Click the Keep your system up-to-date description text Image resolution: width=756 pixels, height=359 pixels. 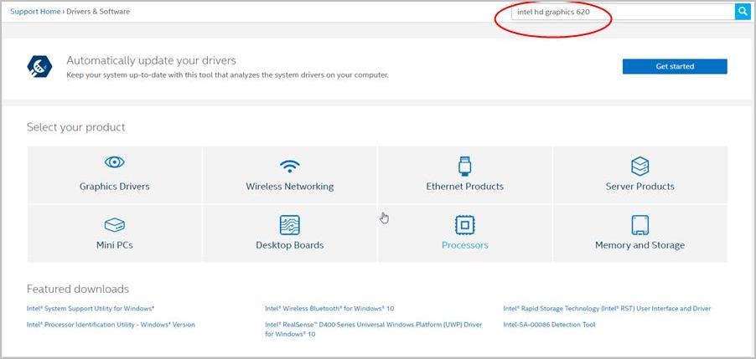pyautogui.click(x=228, y=75)
